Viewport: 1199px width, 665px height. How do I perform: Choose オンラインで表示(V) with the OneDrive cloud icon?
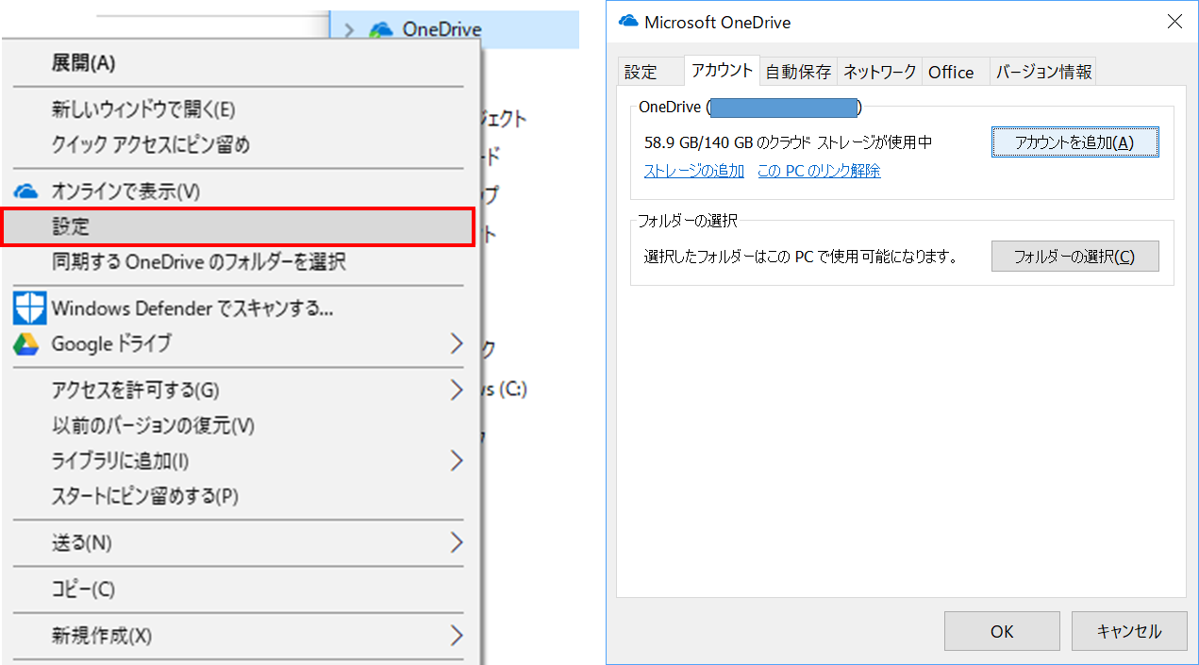click(x=237, y=191)
